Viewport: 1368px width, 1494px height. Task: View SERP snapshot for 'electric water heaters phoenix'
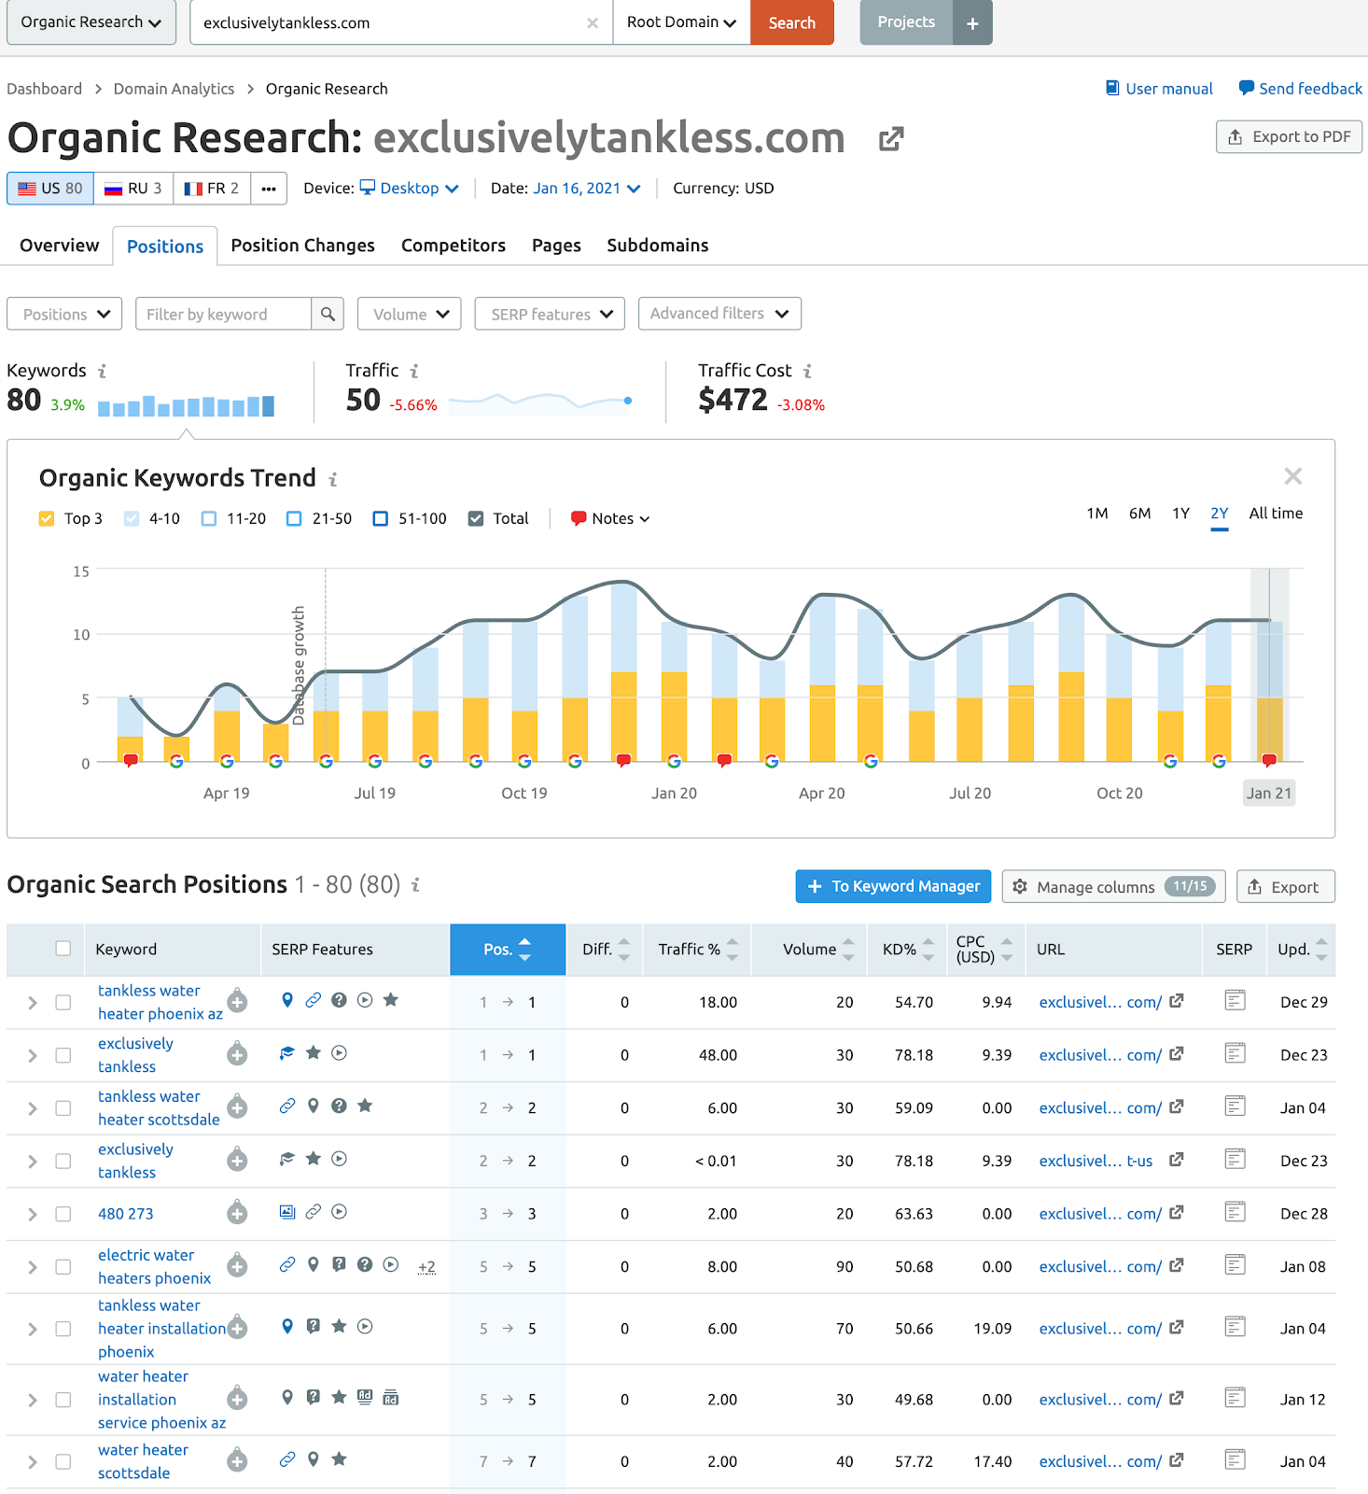point(1235,1265)
